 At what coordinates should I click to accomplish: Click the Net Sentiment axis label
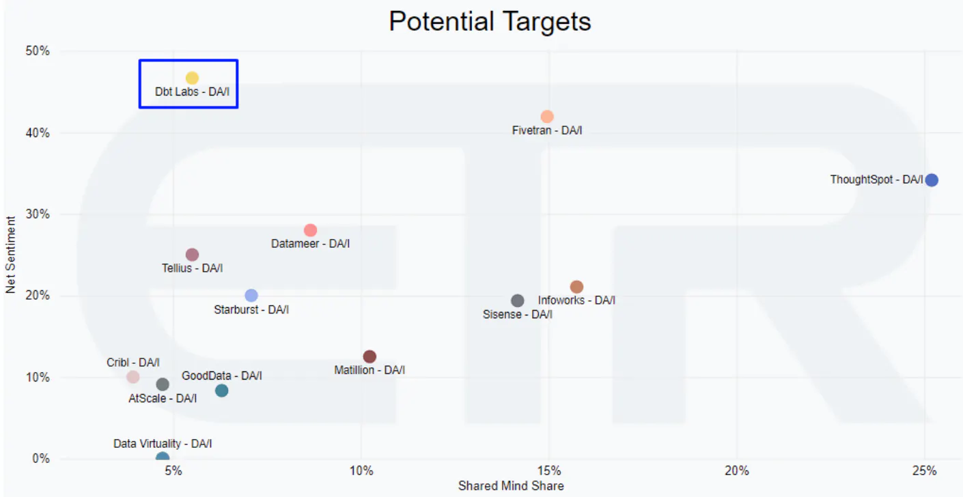point(10,255)
